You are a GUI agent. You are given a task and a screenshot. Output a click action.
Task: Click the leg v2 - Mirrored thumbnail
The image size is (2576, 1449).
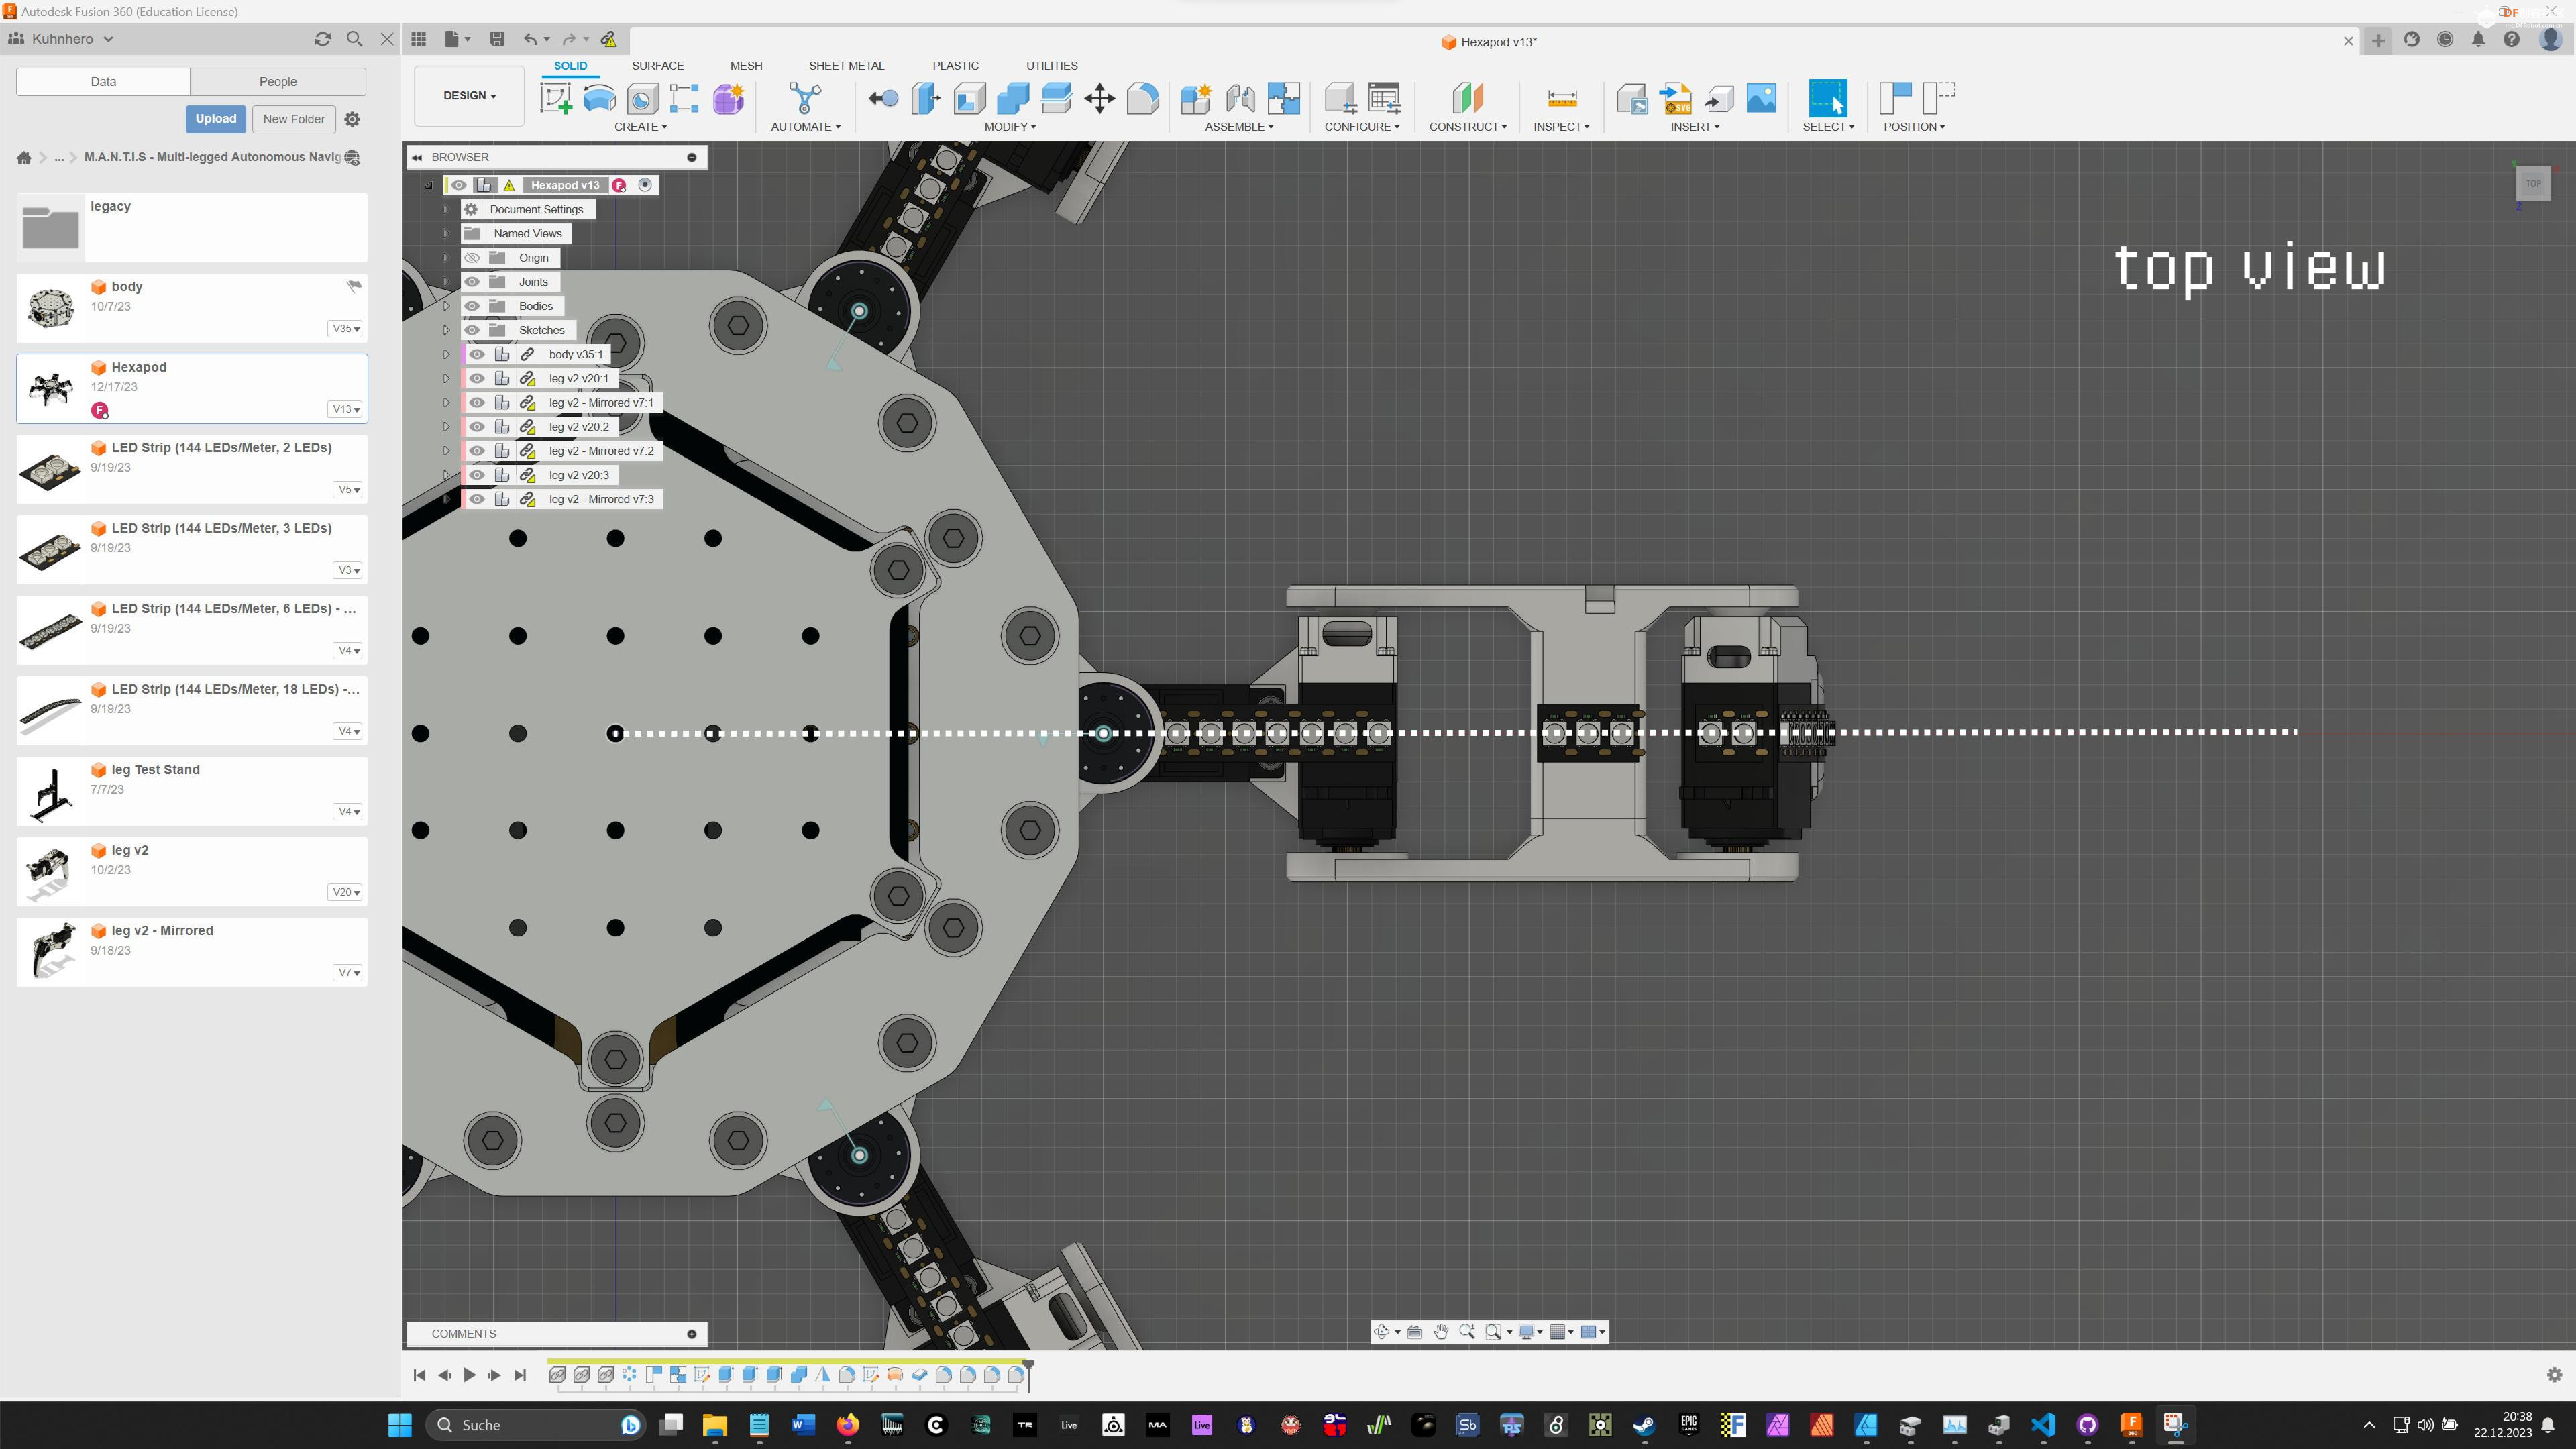pos(51,951)
